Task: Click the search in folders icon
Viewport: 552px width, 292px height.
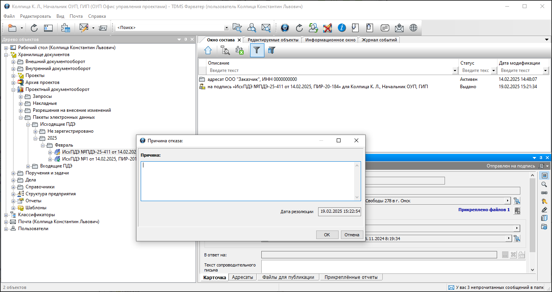Action: (237, 28)
